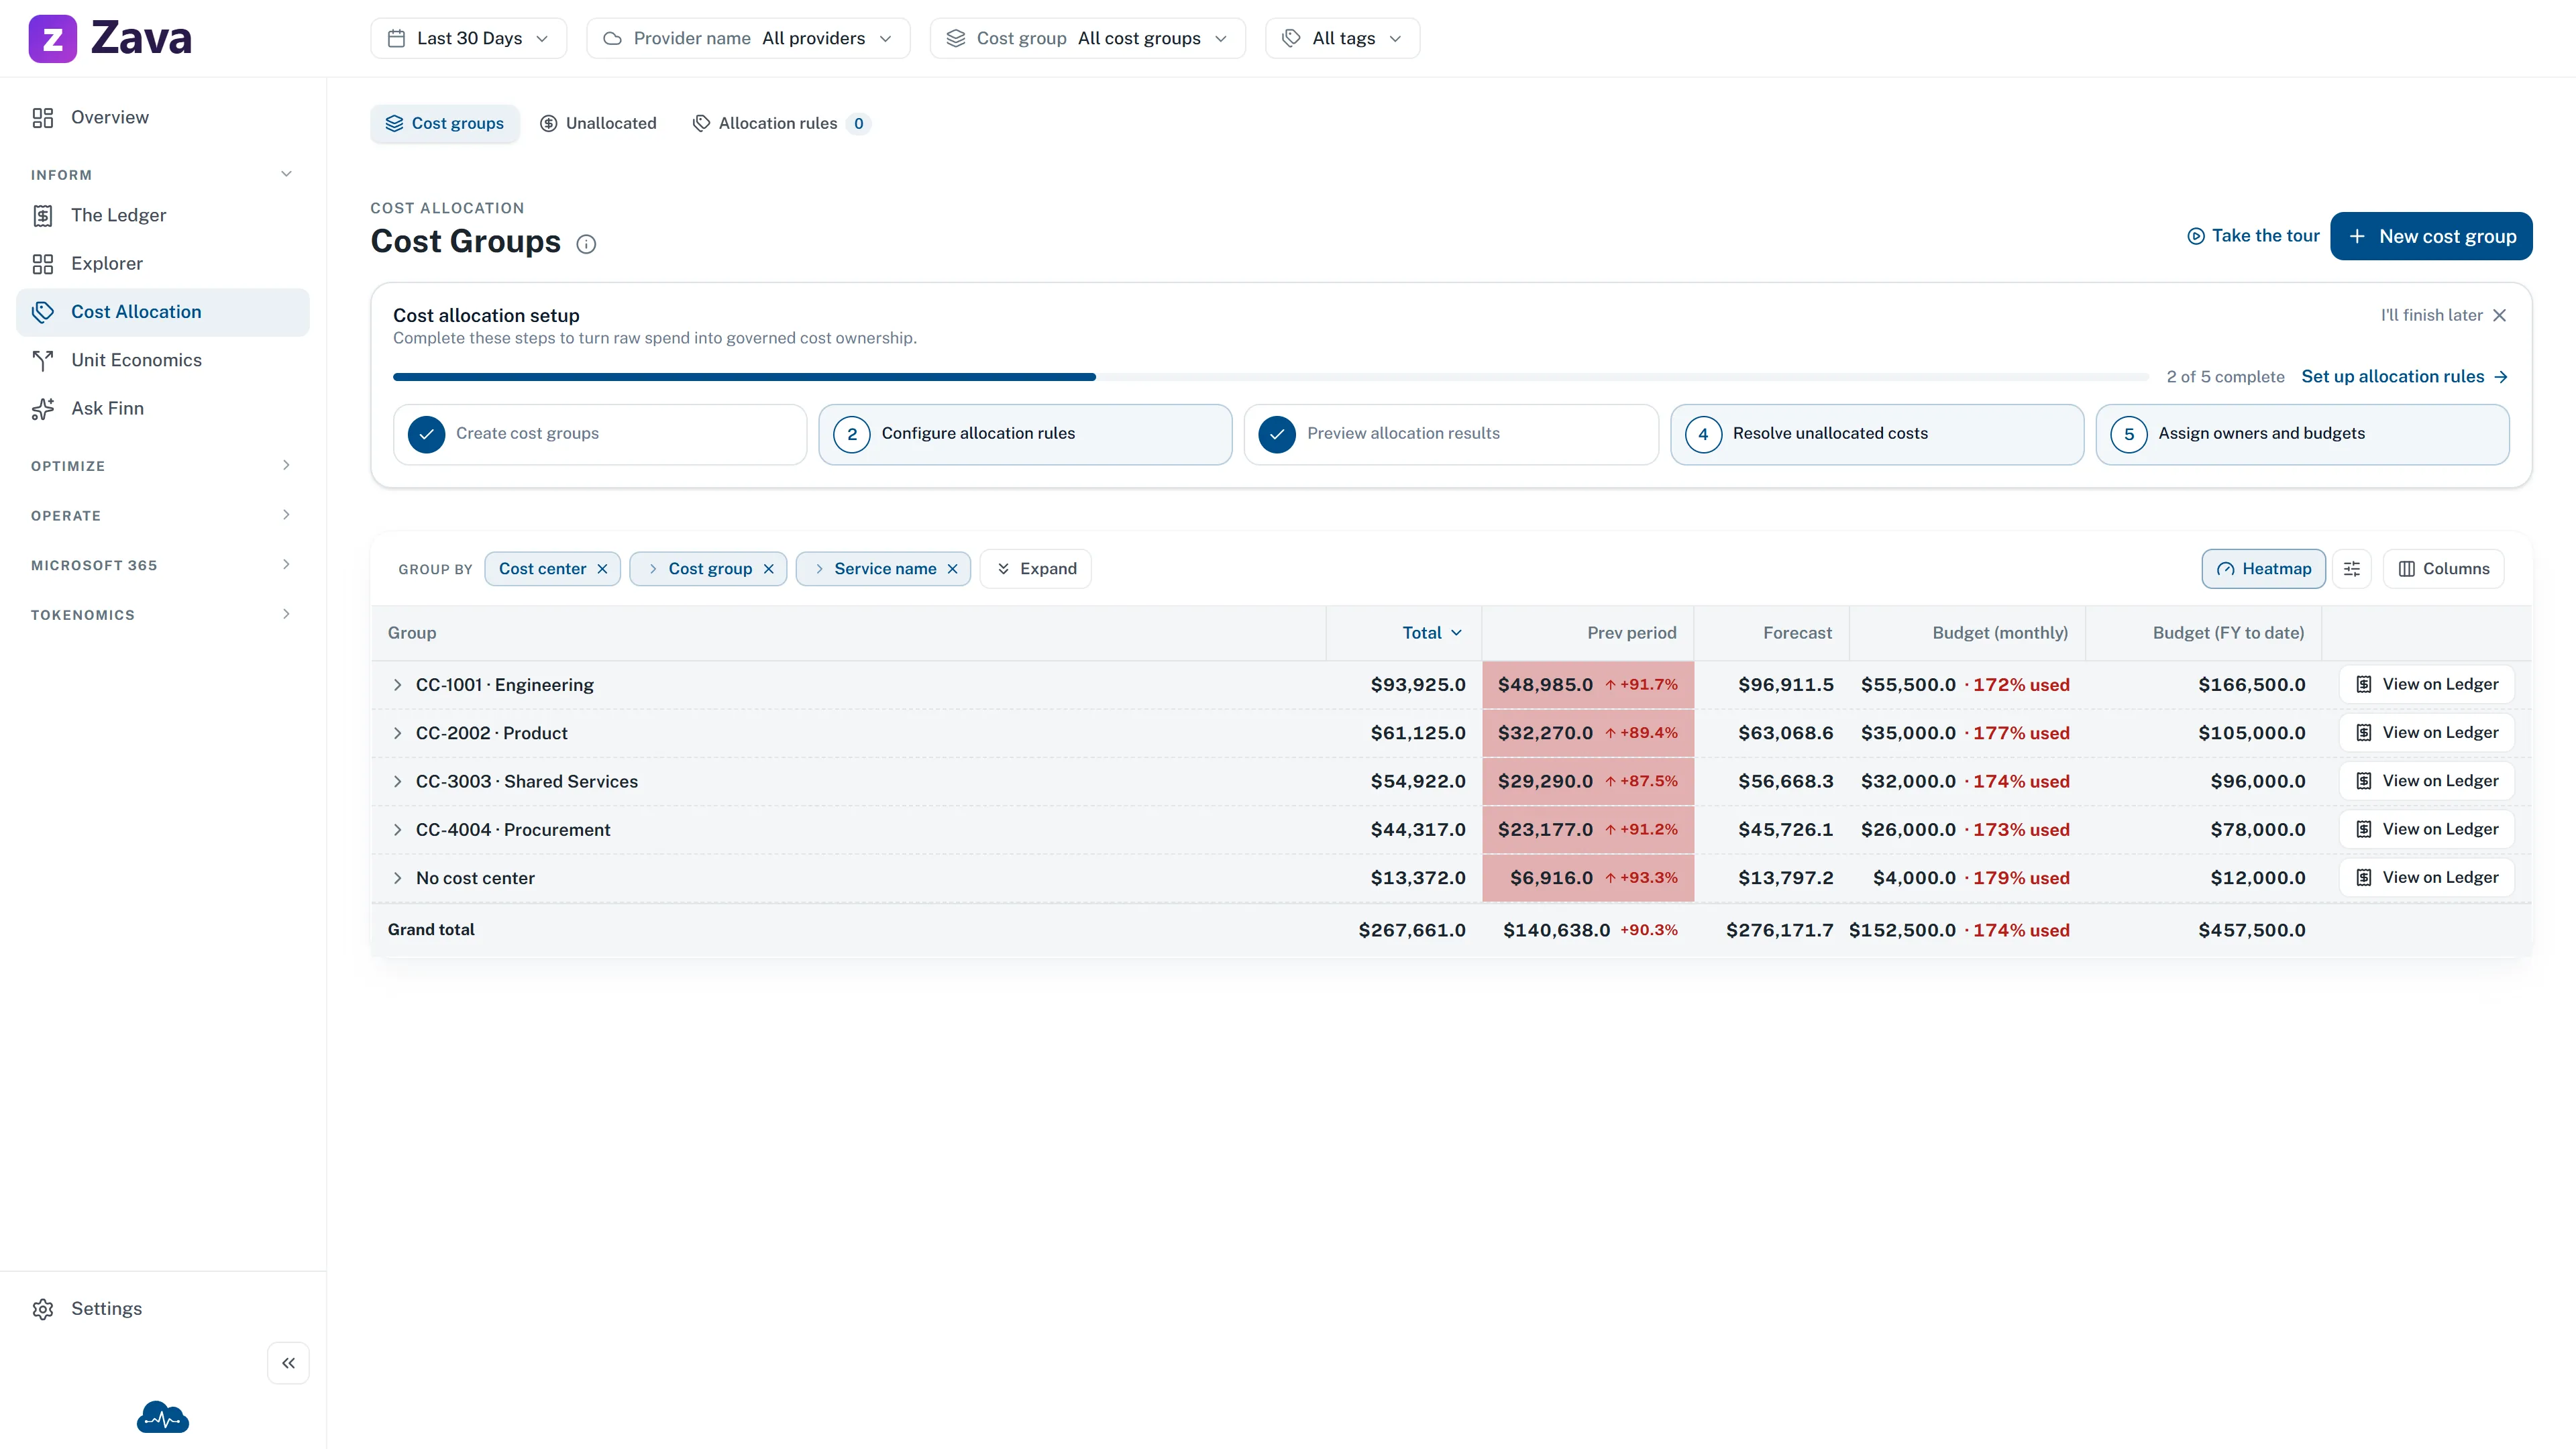
Task: Open Settings from the sidebar
Action: [x=163, y=1309]
